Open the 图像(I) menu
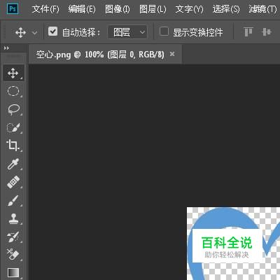The image size is (280, 280). point(118,9)
